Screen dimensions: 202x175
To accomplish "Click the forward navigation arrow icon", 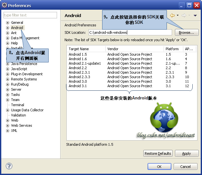I will tap(184, 15).
